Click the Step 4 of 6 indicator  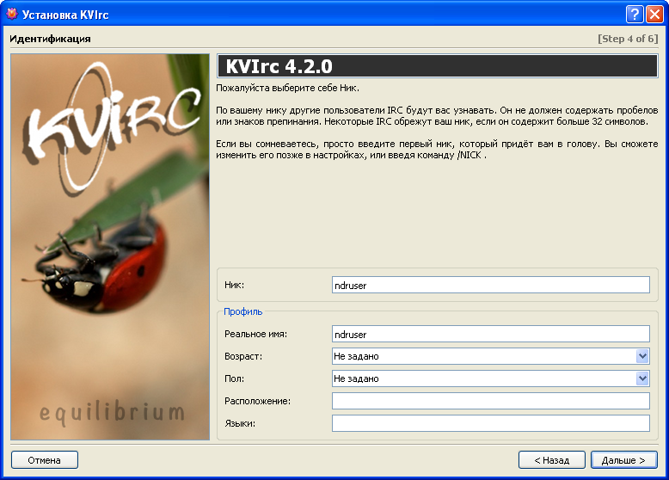(627, 39)
